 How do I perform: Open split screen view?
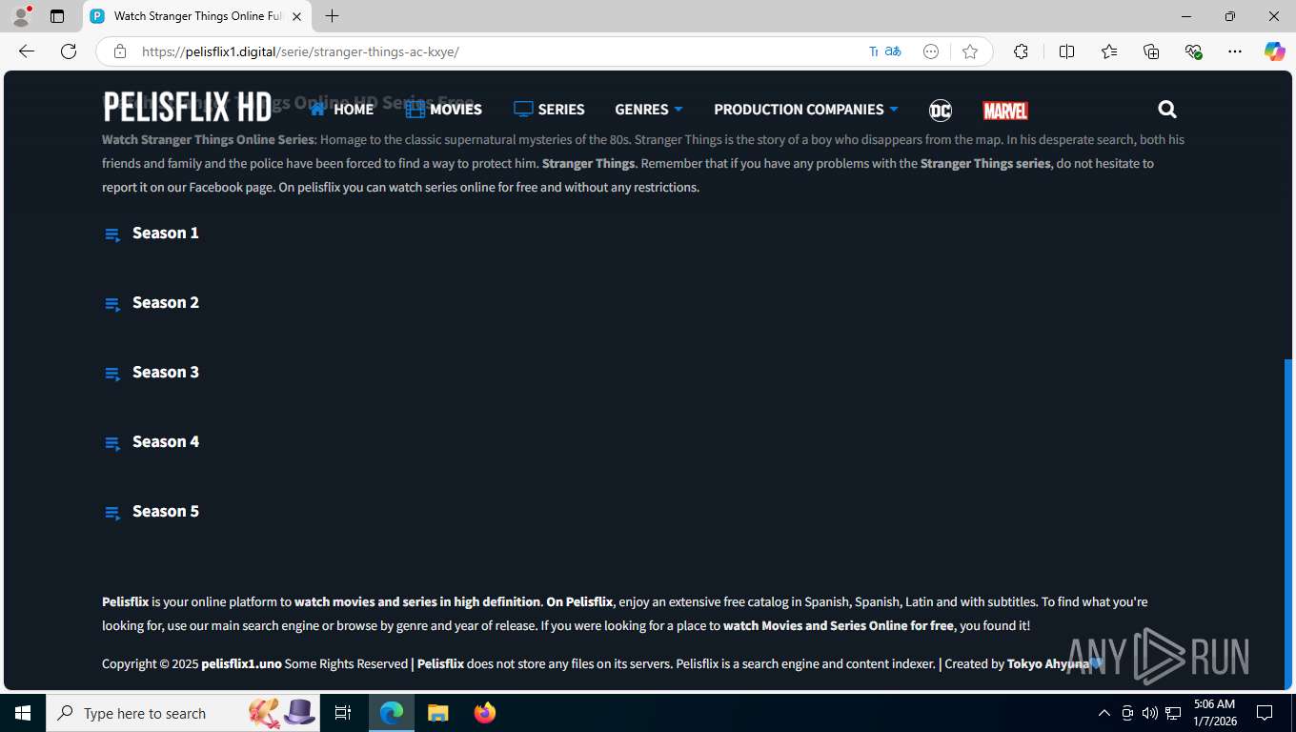point(1066,51)
